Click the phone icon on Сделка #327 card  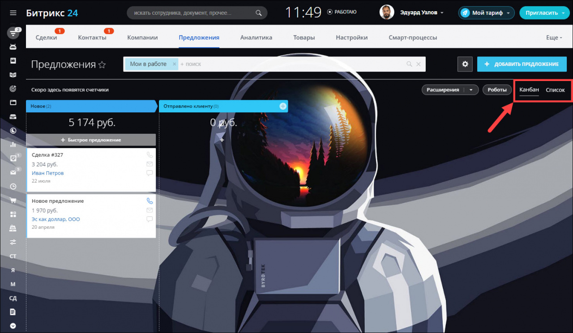click(x=150, y=155)
